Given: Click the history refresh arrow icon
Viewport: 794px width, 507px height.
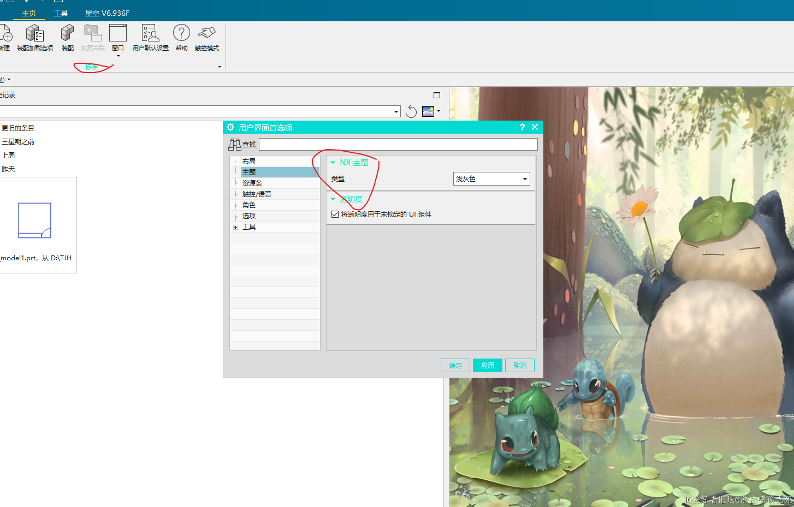Looking at the screenshot, I should pos(411,111).
